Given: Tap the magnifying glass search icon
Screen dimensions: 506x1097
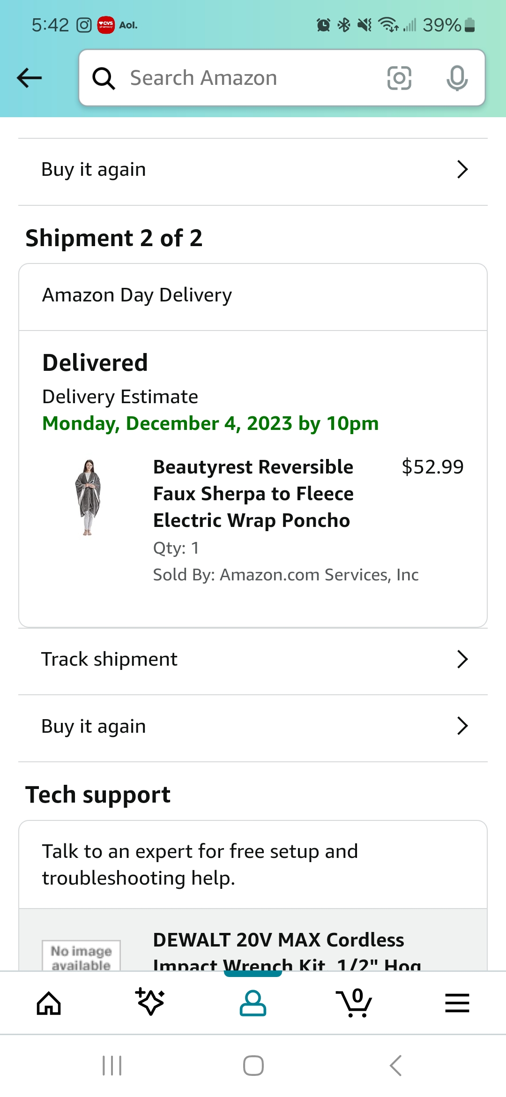Looking at the screenshot, I should tap(104, 78).
